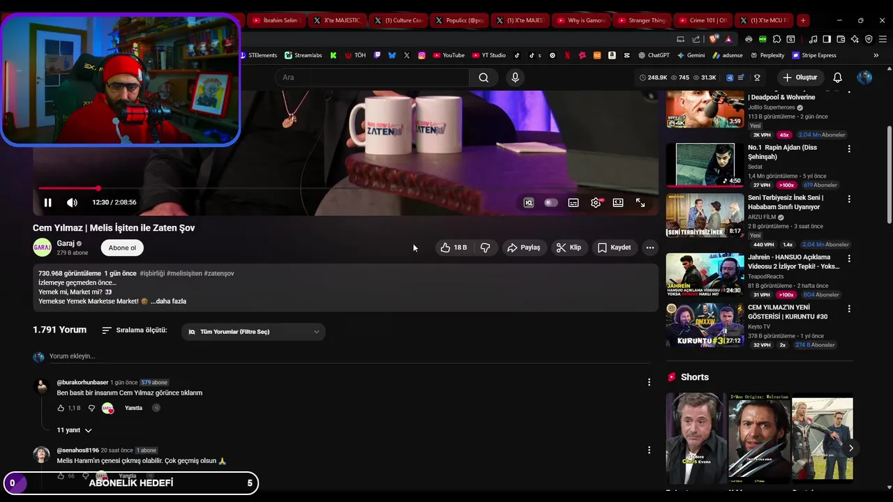Open the browser extensions puzzle icon
This screenshot has height=502, width=893.
pyautogui.click(x=776, y=39)
